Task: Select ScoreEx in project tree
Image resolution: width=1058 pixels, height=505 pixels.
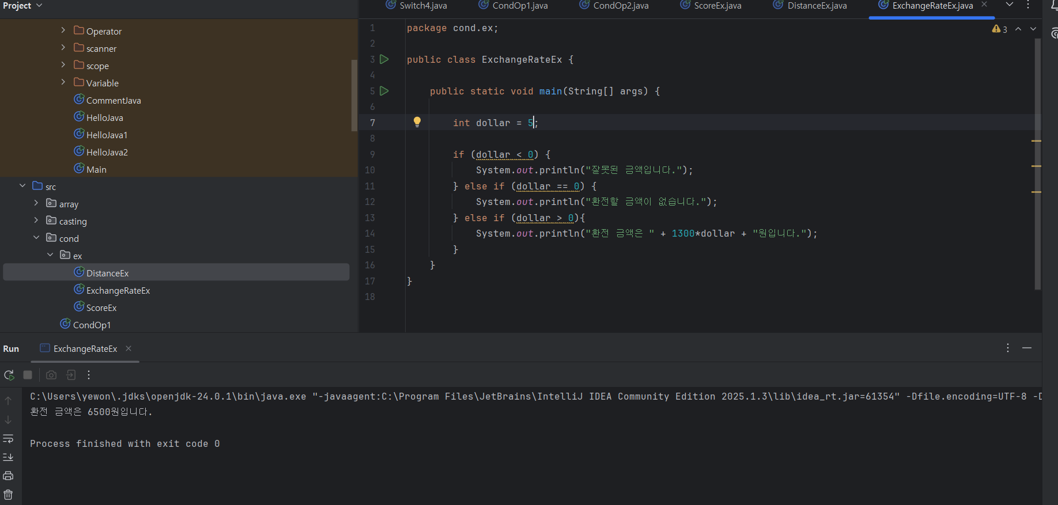Action: [x=95, y=307]
